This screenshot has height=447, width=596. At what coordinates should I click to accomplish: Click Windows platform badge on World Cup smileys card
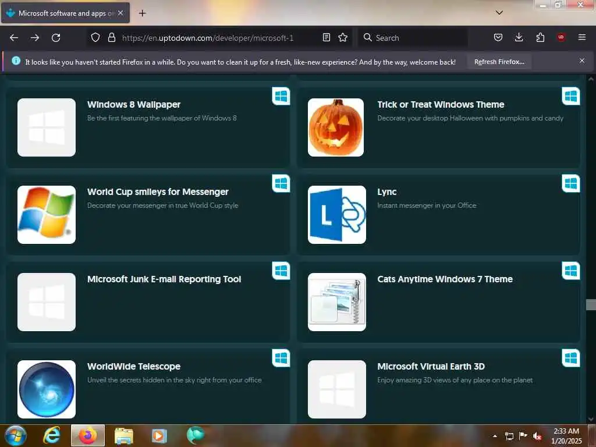[x=281, y=183]
